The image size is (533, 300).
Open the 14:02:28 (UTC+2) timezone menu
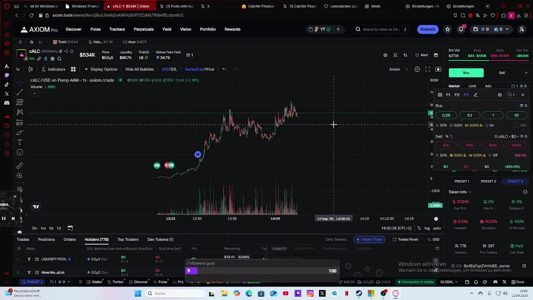[x=396, y=228]
